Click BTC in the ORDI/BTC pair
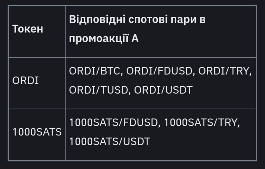The width and height of the screenshot is (265, 169). 110,71
